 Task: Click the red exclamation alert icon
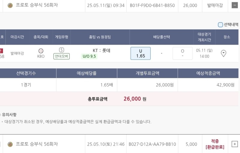point(1,51)
